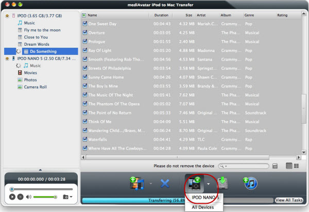Viewport: 309px width, 212px height.
Task: Uncheck Ray Of Light checkbox
Action: point(85,50)
